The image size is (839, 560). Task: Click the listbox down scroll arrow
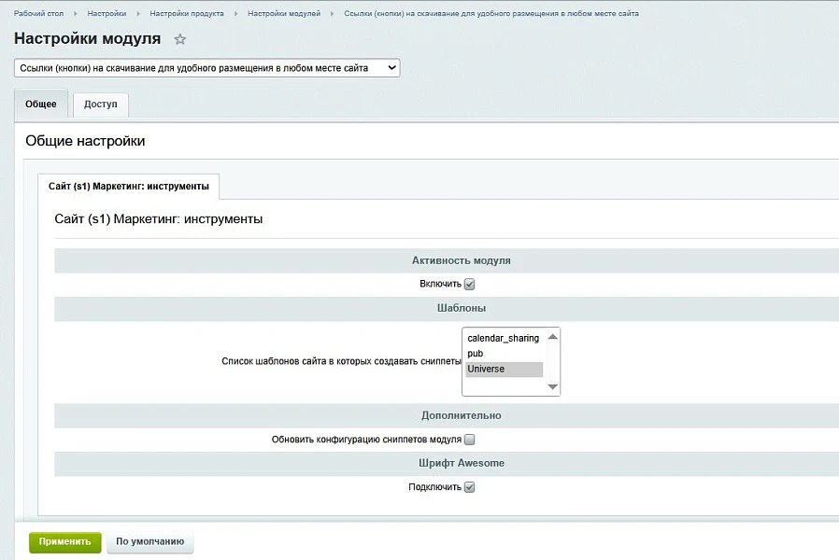553,386
